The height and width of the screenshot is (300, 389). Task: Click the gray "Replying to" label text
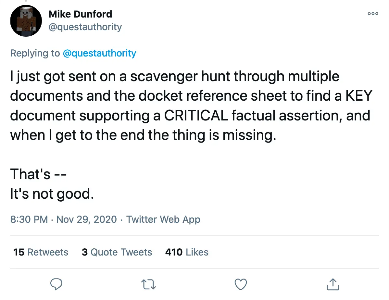point(35,53)
